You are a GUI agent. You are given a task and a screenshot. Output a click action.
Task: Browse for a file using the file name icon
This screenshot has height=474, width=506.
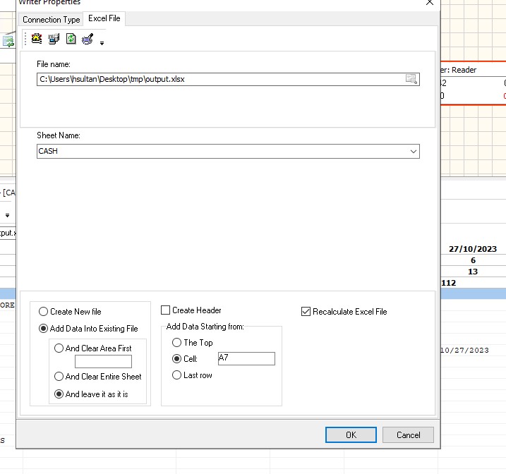pyautogui.click(x=411, y=79)
